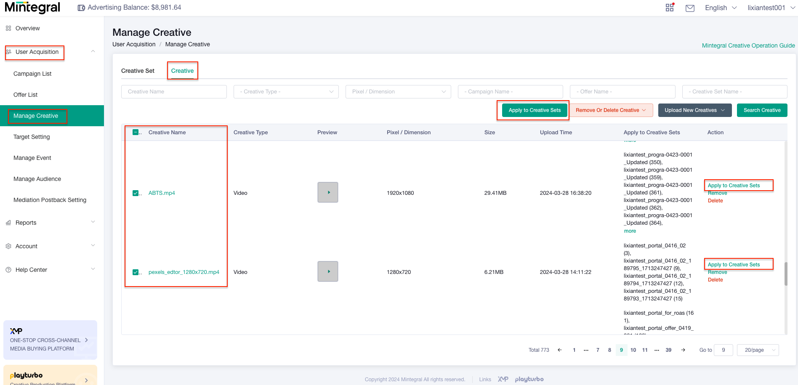The image size is (798, 385).
Task: Open the Creative Type dropdown filter
Action: (286, 92)
